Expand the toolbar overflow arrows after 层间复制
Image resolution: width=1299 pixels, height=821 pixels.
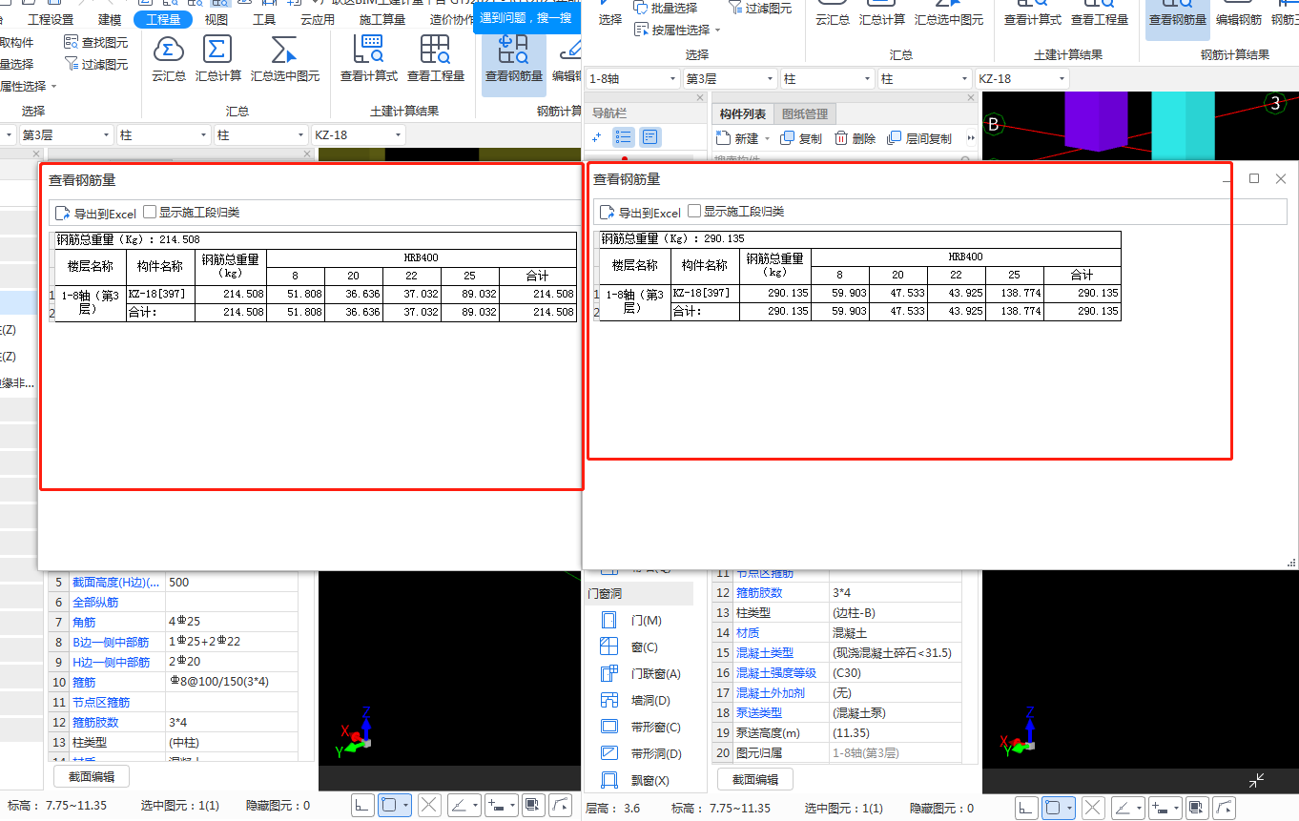971,138
